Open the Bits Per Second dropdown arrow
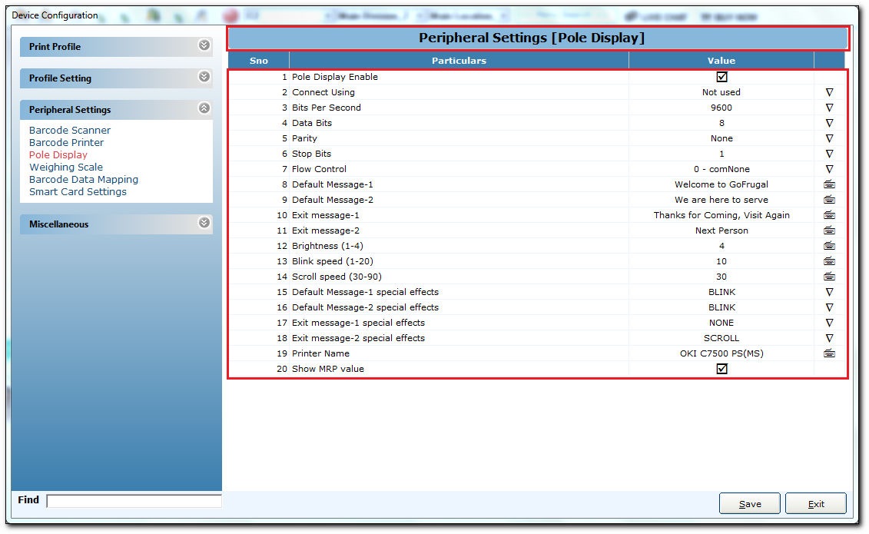Viewport: 869px width, 534px height. [x=829, y=108]
